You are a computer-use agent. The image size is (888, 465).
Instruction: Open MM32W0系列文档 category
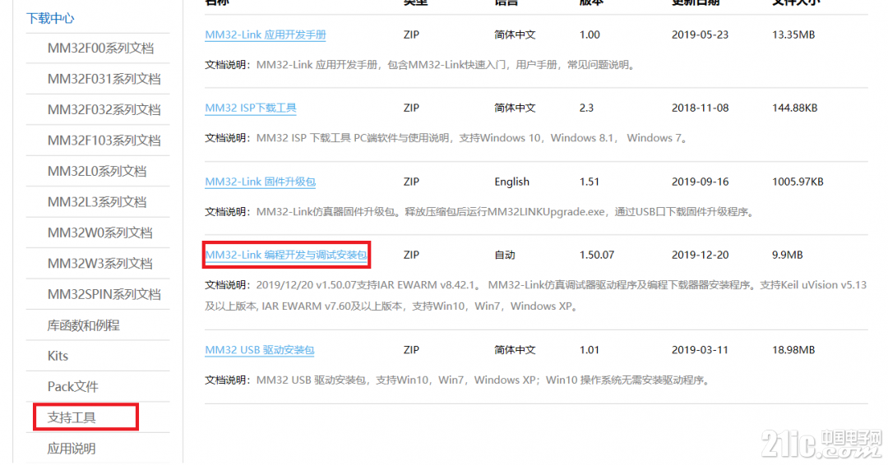[99, 232]
